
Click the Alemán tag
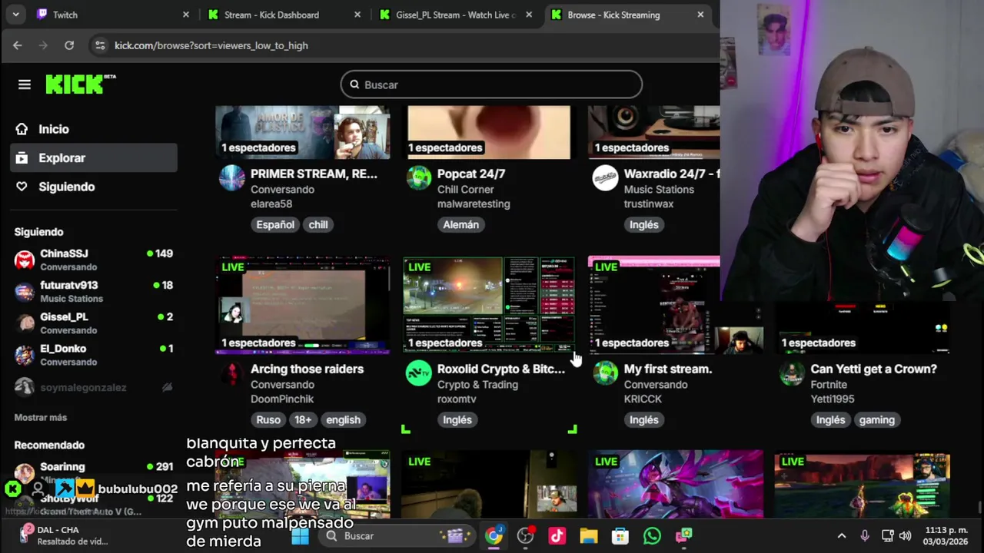[460, 224]
